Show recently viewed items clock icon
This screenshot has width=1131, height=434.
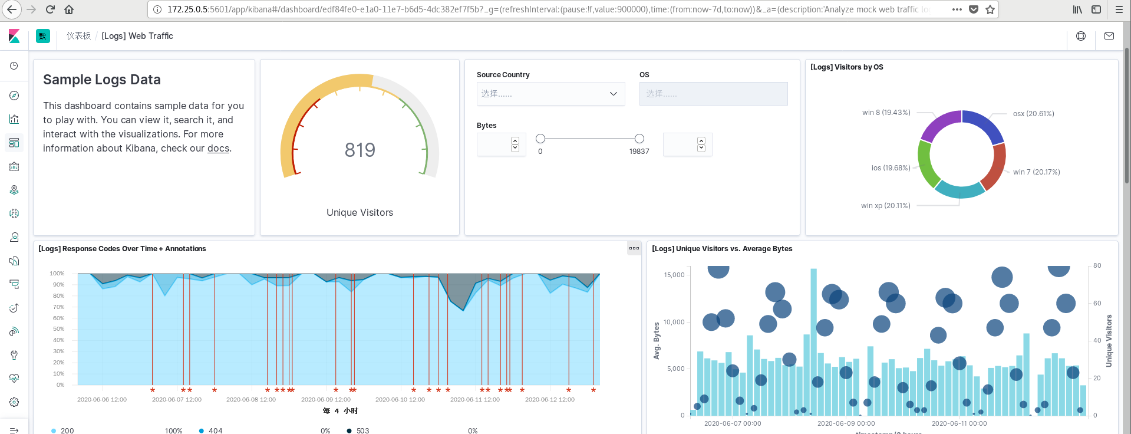14,66
